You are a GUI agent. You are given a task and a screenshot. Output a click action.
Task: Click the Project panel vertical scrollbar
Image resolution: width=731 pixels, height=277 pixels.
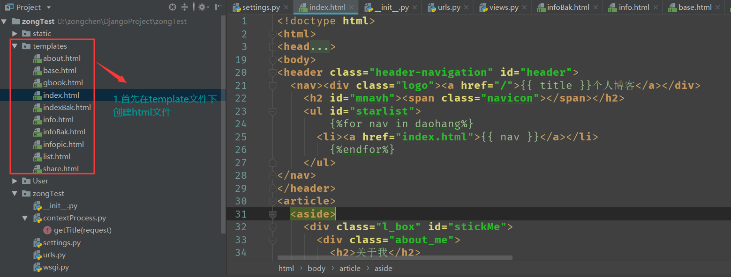point(223,124)
